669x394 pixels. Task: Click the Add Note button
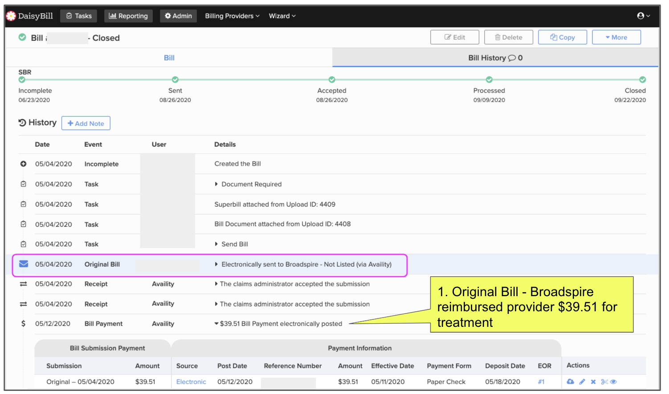coord(86,124)
